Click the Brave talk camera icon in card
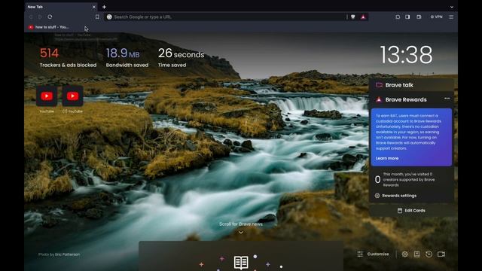 [x=379, y=85]
